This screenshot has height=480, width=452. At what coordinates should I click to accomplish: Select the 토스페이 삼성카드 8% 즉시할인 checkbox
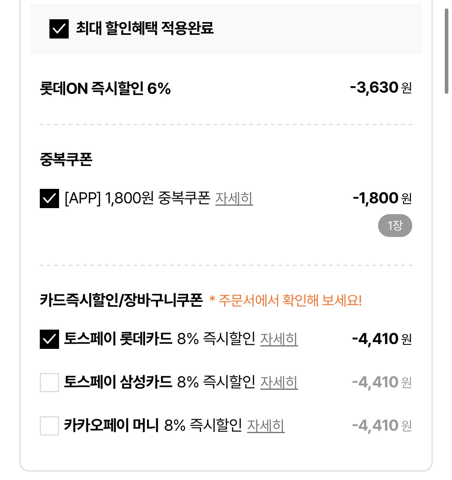point(49,383)
